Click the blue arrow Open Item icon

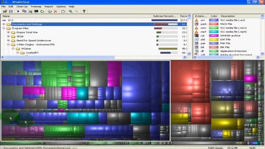tap(18, 11)
